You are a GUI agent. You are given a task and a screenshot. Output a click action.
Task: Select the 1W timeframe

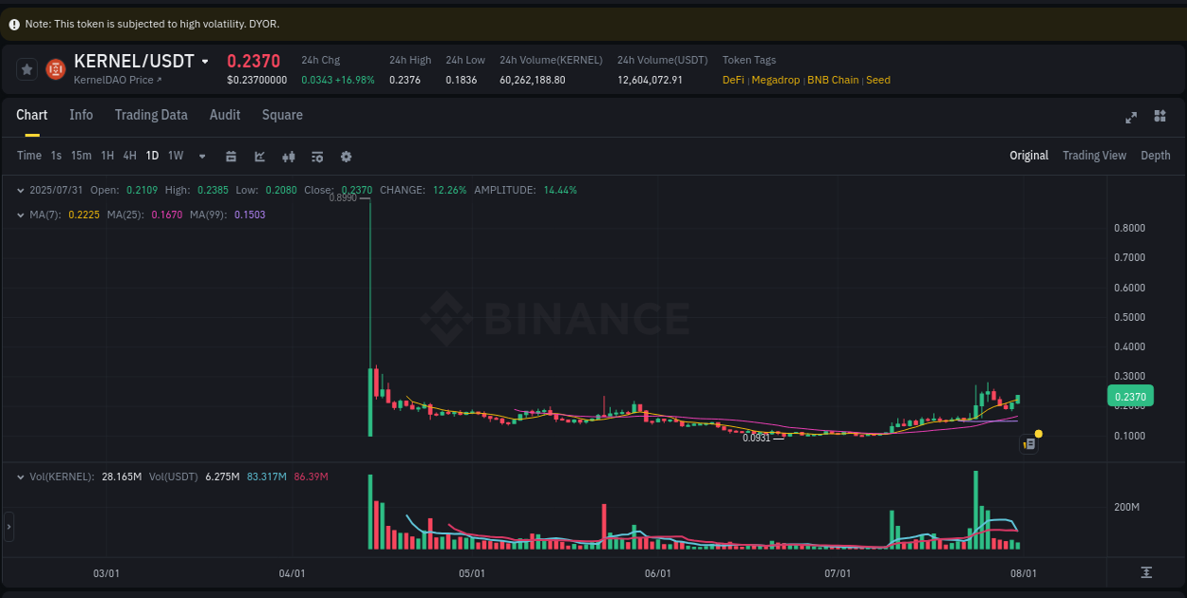point(175,156)
